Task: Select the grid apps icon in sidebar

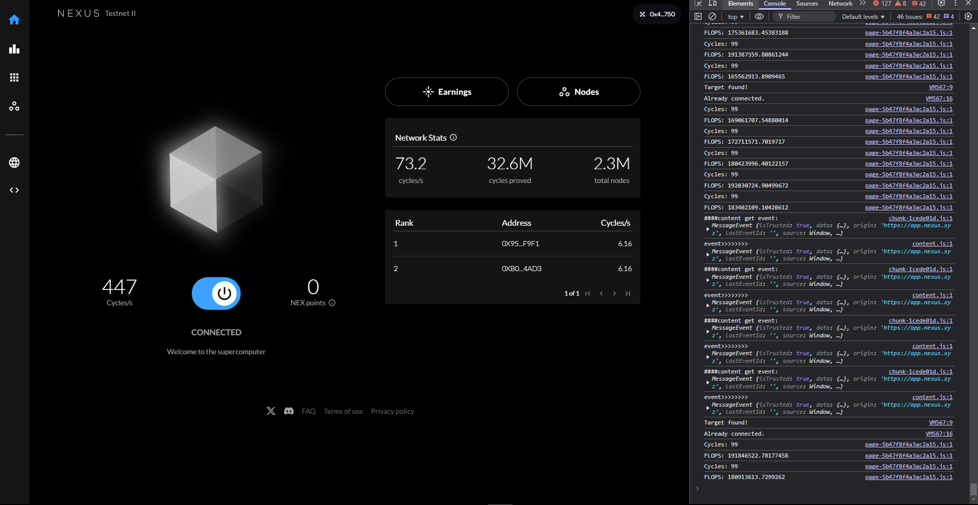Action: tap(14, 77)
